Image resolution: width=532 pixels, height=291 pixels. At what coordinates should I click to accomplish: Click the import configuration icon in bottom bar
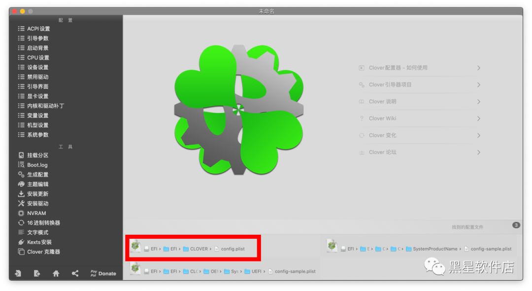pyautogui.click(x=18, y=273)
